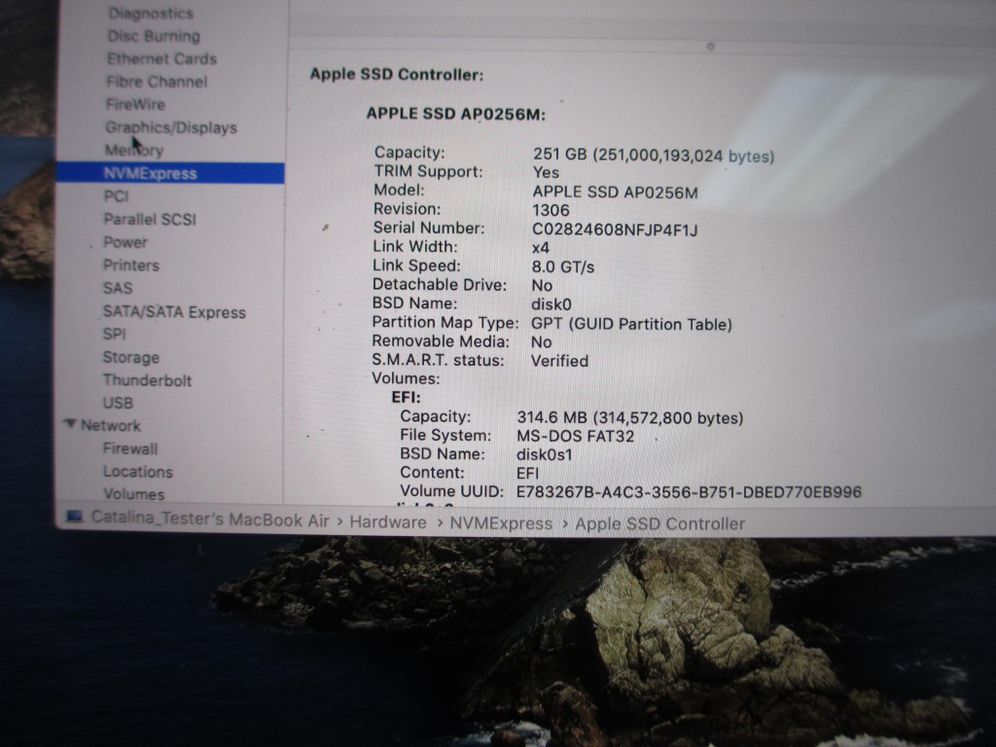The width and height of the screenshot is (996, 747).
Task: Select PCI in the sidebar
Action: [117, 196]
